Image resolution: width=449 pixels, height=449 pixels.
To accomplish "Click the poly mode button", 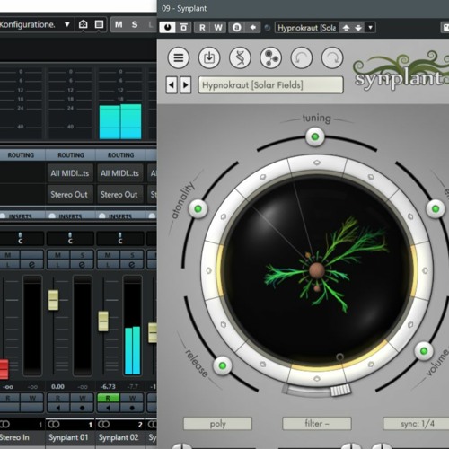I will (217, 424).
